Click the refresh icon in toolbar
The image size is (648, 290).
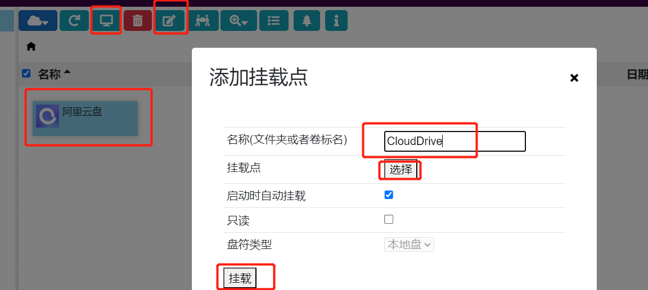tap(74, 21)
